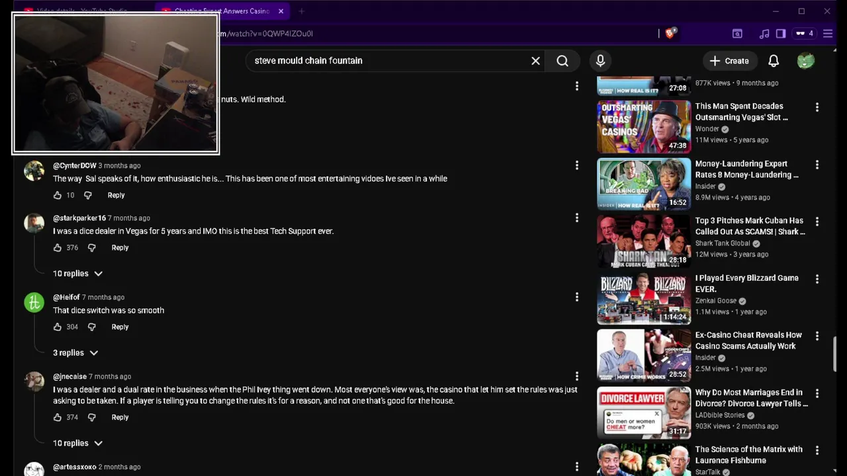Open options for Outsmarting Vegas' Slot video
This screenshot has height=476, width=847.
(x=817, y=107)
